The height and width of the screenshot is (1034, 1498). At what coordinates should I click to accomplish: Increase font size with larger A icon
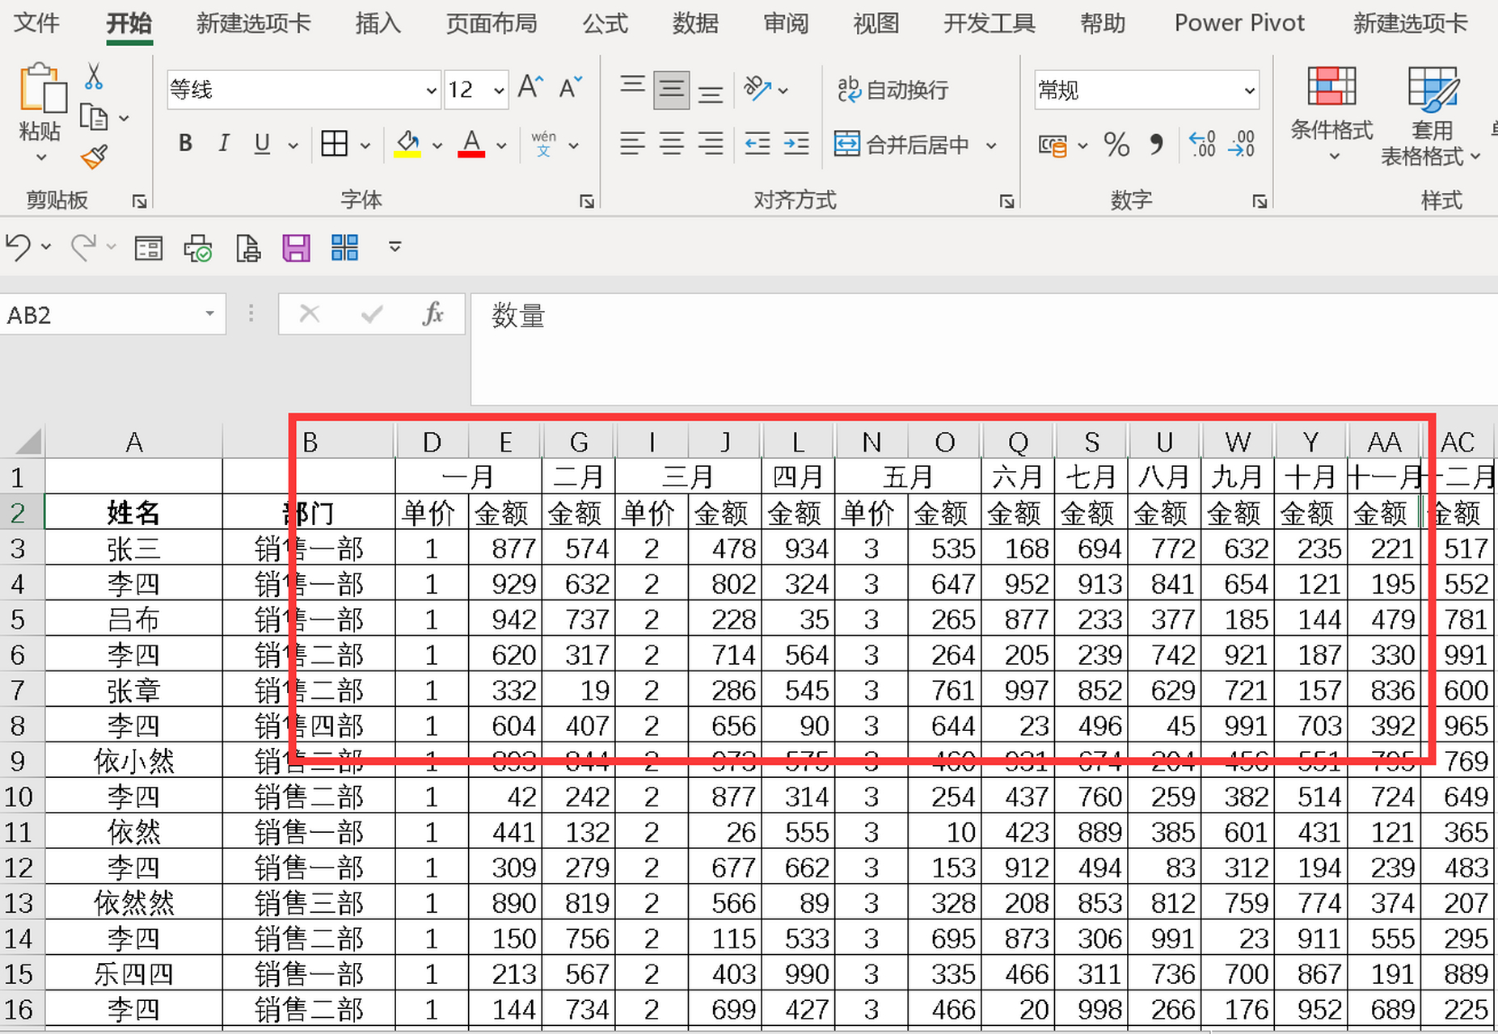(531, 87)
